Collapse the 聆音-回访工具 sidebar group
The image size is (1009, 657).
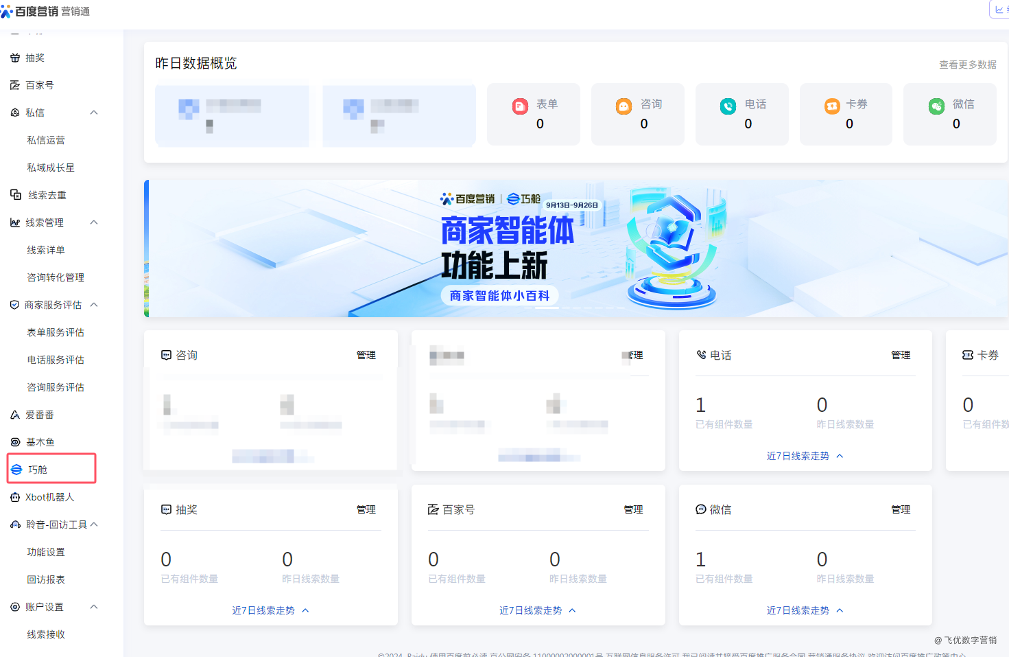pyautogui.click(x=94, y=525)
